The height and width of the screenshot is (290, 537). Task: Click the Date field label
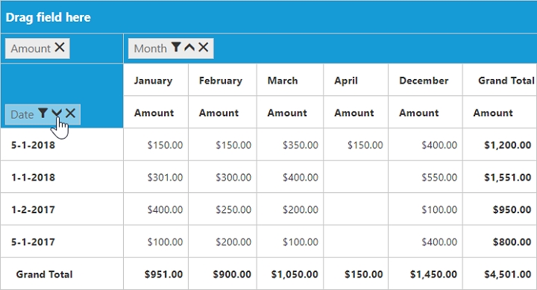[22, 114]
